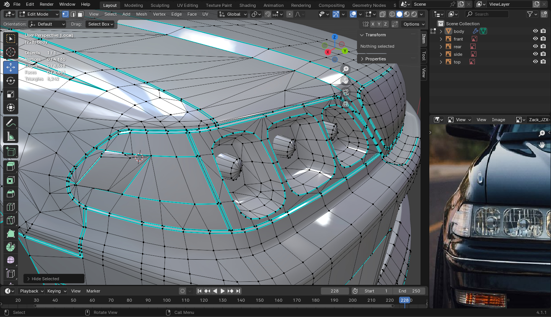551x317 pixels.
Task: Open the Select Box drag dropdown
Action: click(101, 24)
